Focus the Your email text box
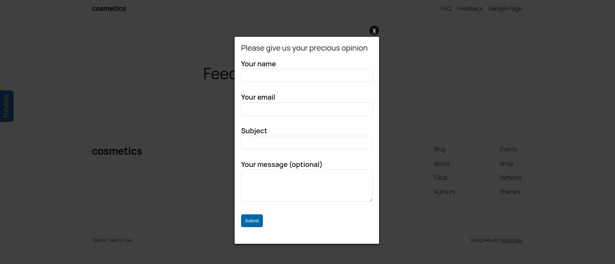 click(x=307, y=109)
